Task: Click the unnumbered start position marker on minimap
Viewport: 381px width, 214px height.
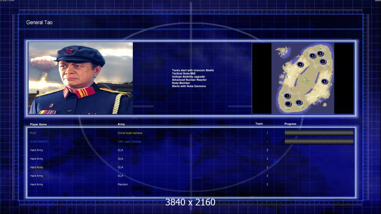Action: (x=288, y=104)
